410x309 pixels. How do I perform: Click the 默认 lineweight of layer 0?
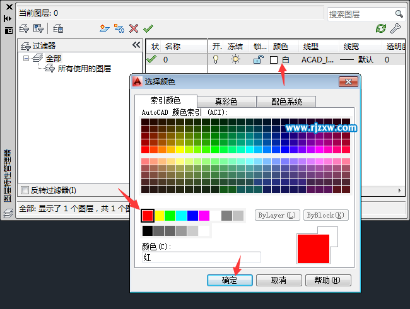click(x=366, y=60)
